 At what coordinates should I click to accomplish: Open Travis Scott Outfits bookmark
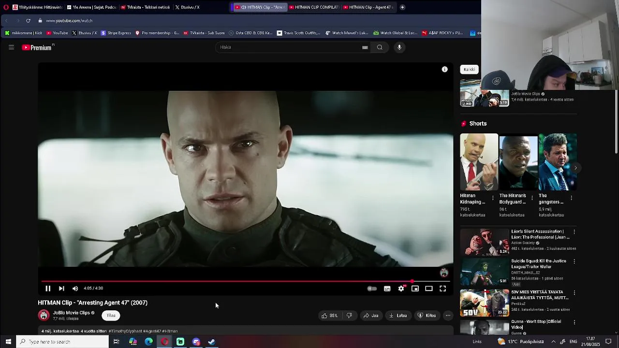point(298,33)
